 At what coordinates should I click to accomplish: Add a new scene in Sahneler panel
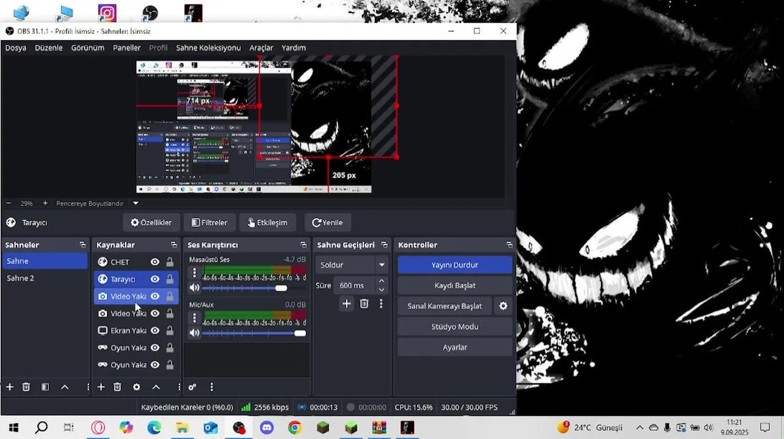click(10, 387)
